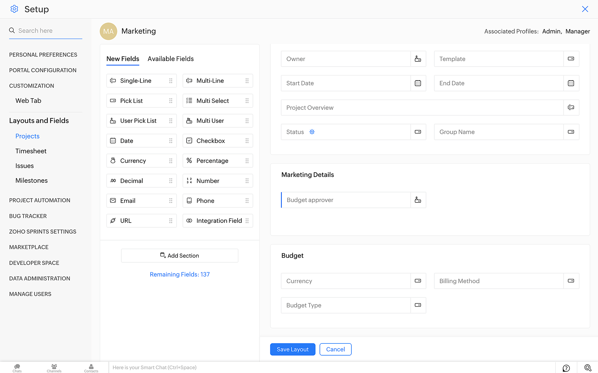This screenshot has height=373, width=598.
Task: Click the Save Layout button
Action: pyautogui.click(x=292, y=349)
